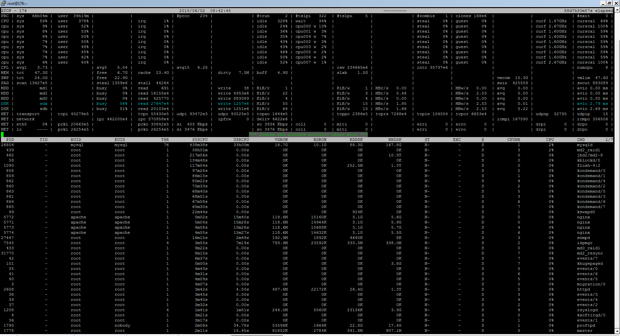Click the vertical scrollbar track
Screen dimensions: 620x336
(x=617, y=170)
